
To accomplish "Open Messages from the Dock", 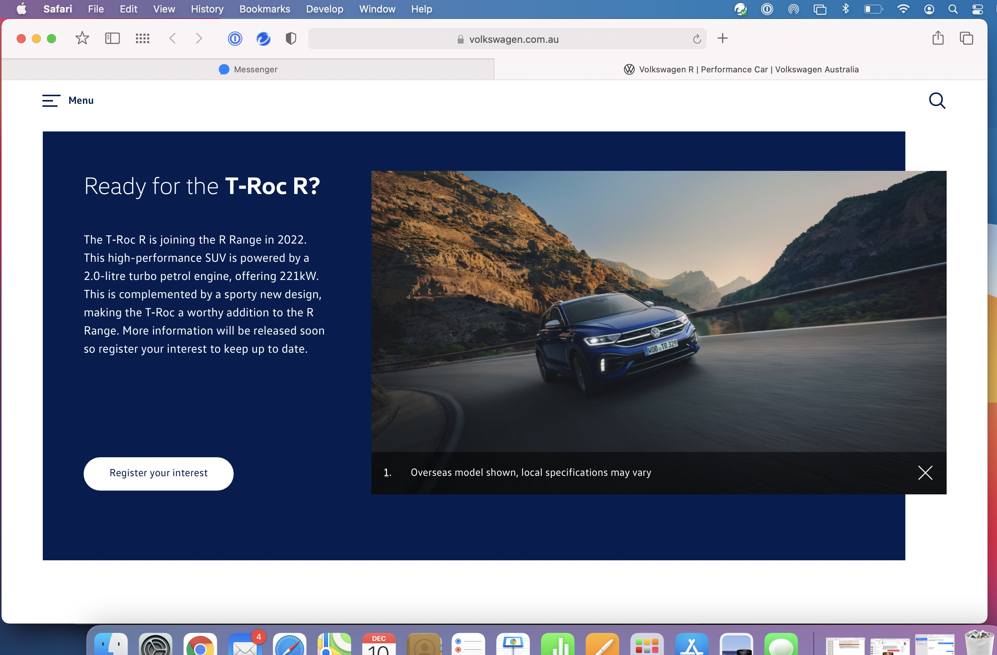I will point(781,644).
